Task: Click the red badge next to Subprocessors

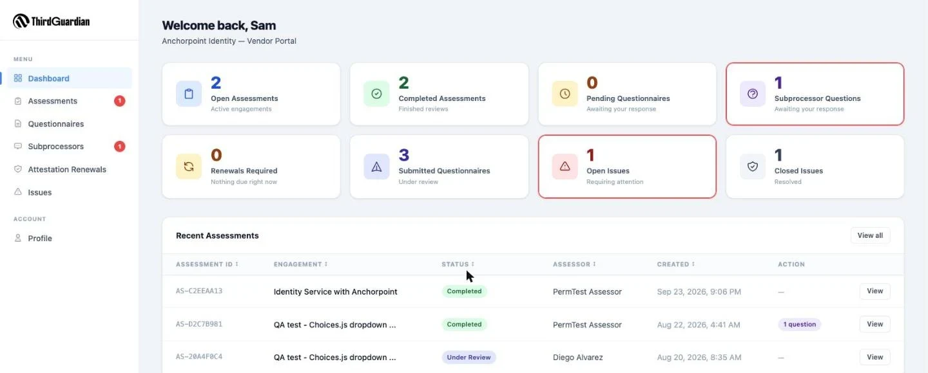Action: pos(119,147)
